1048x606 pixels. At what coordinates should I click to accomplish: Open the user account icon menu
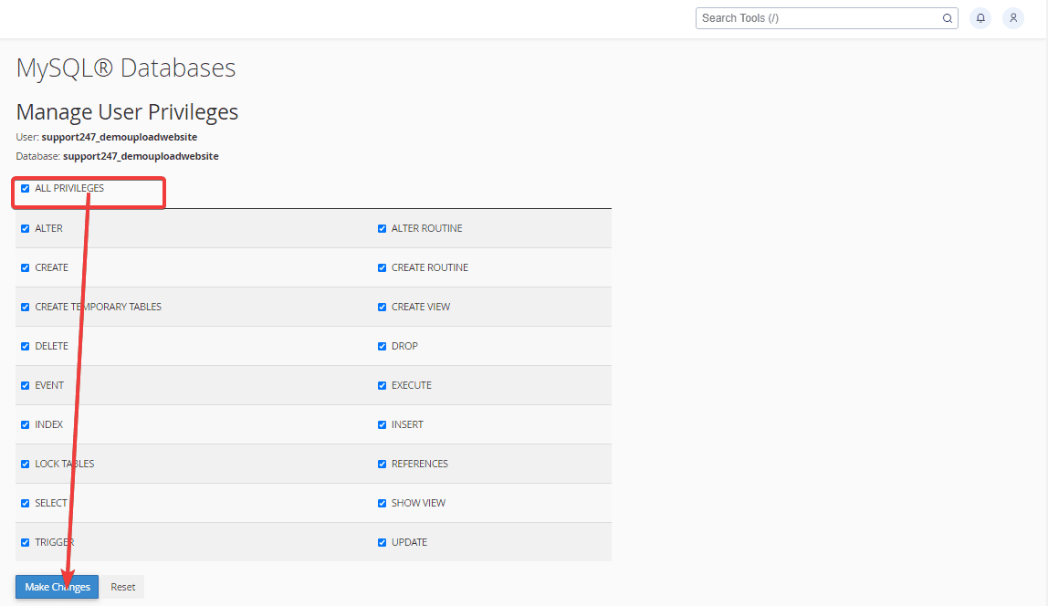pyautogui.click(x=1013, y=18)
